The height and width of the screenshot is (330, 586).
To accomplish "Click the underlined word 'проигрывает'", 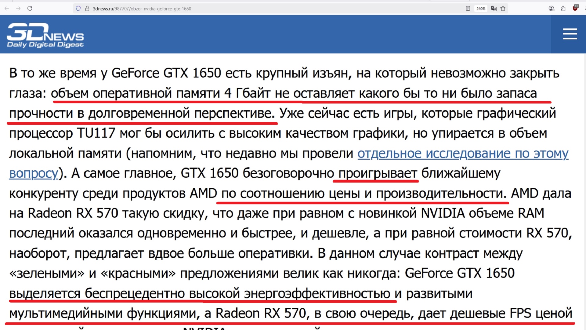I will 378,173.
